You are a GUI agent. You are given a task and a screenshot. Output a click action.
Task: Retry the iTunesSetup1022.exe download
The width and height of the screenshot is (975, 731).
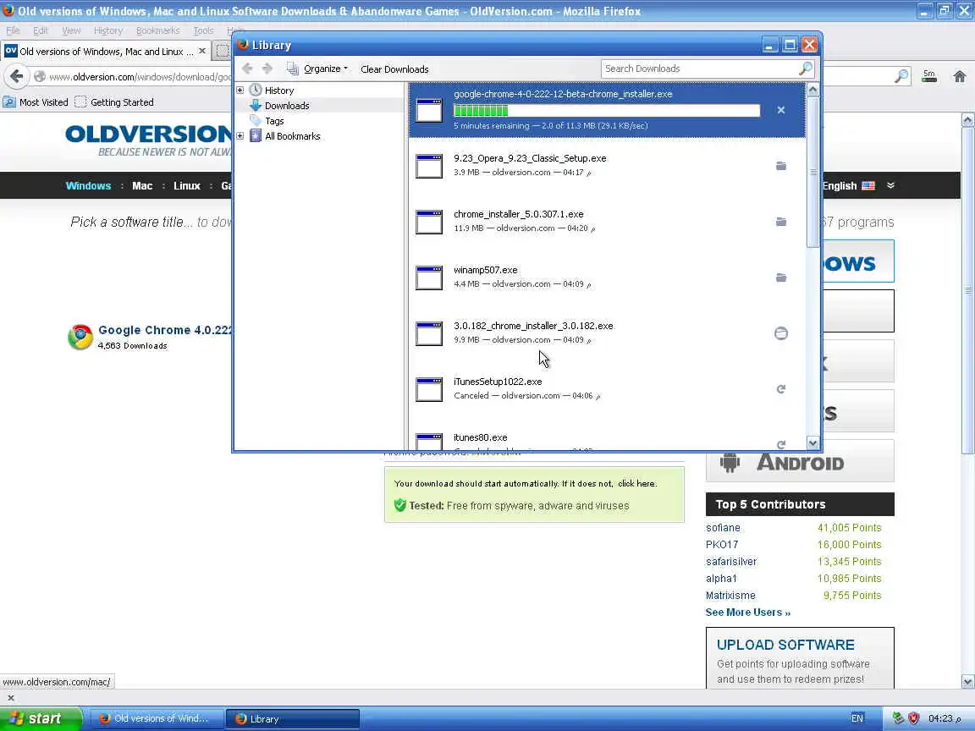(x=781, y=389)
